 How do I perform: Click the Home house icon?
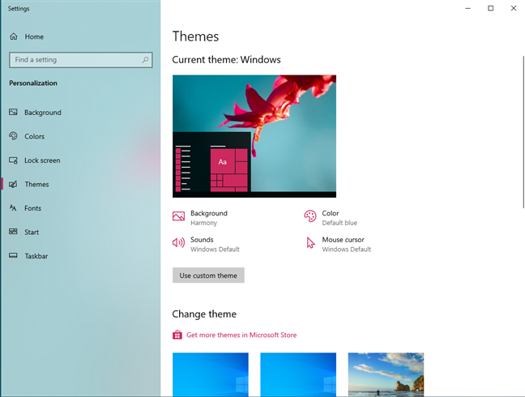[14, 36]
